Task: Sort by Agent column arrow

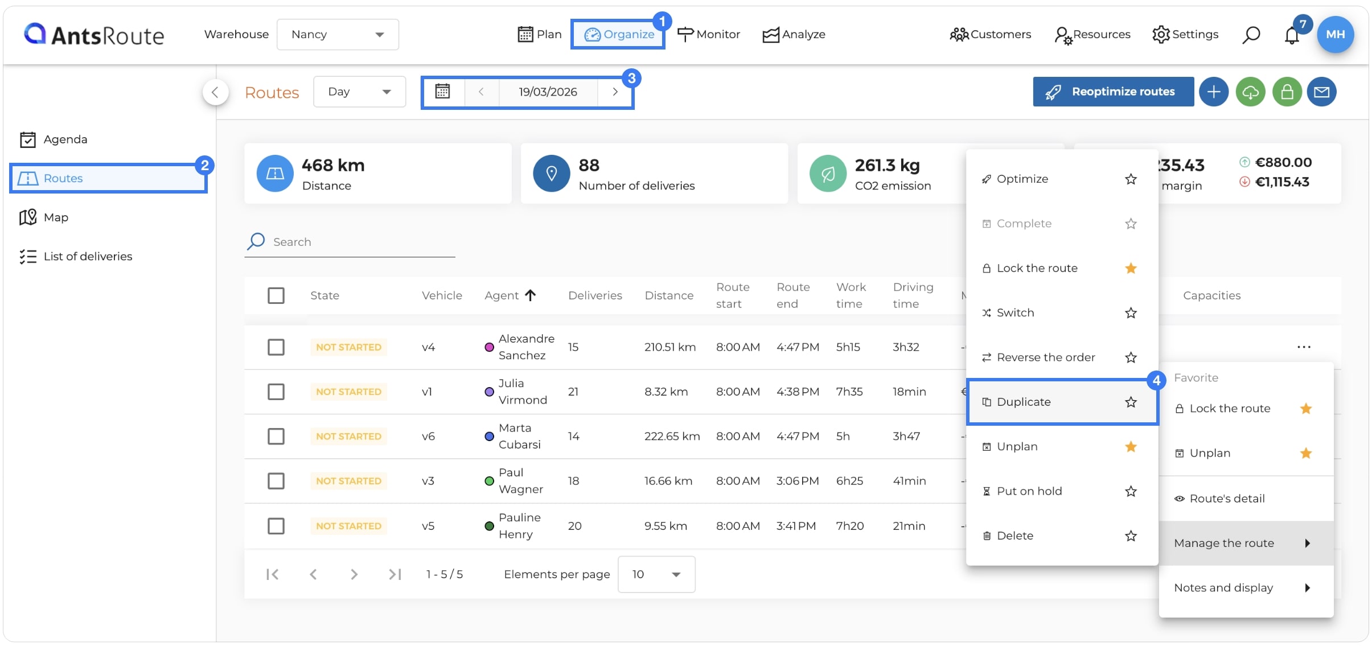Action: (530, 295)
